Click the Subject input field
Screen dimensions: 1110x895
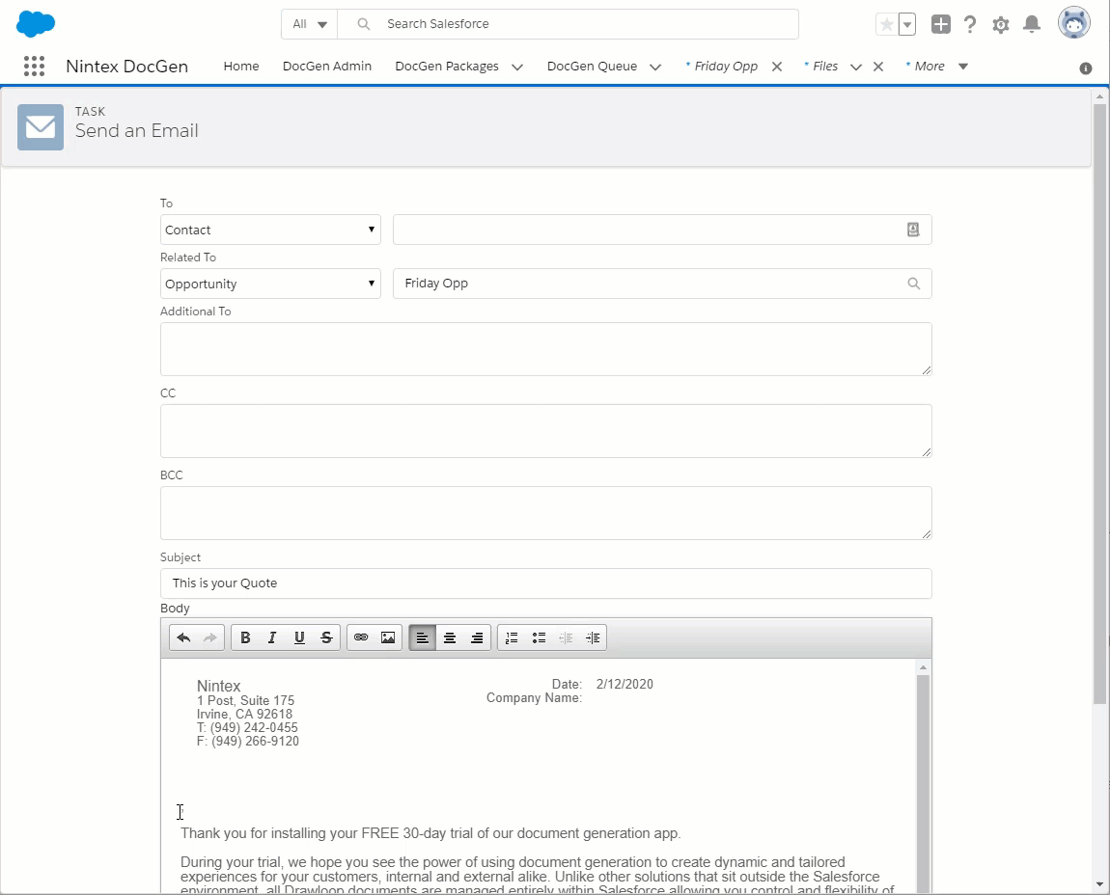click(545, 583)
